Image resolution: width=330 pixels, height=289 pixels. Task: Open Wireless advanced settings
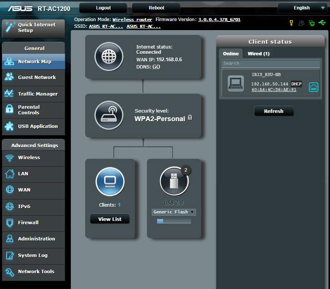point(34,158)
